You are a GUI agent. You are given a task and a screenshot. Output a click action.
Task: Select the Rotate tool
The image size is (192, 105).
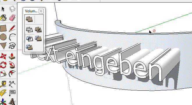point(3,65)
